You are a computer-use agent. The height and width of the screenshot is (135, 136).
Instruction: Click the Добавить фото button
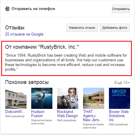click(115, 28)
